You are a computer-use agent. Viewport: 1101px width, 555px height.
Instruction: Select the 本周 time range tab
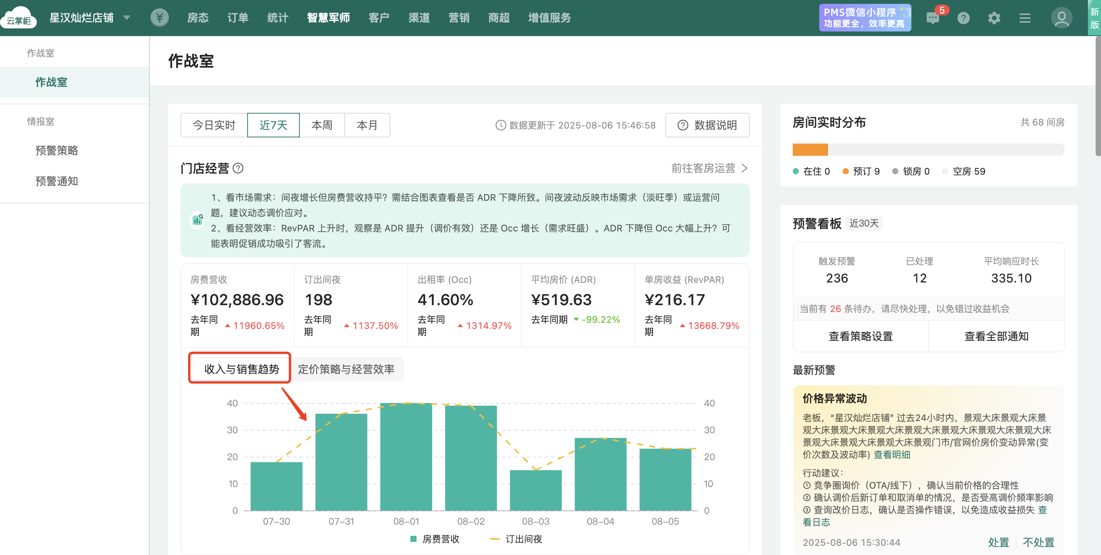pos(322,125)
